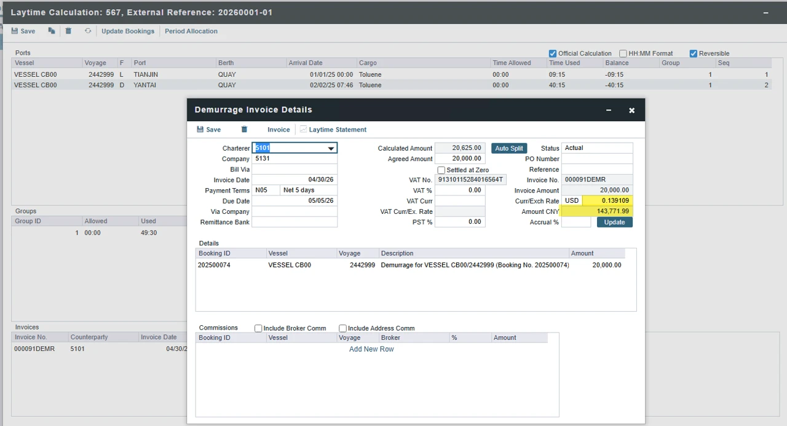
Task: Click the Add New Row link
Action: 371,349
